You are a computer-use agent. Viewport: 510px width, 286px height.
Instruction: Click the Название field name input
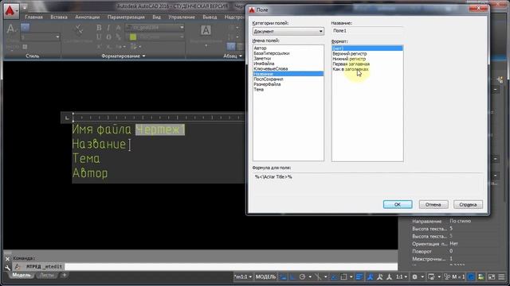tap(367, 31)
